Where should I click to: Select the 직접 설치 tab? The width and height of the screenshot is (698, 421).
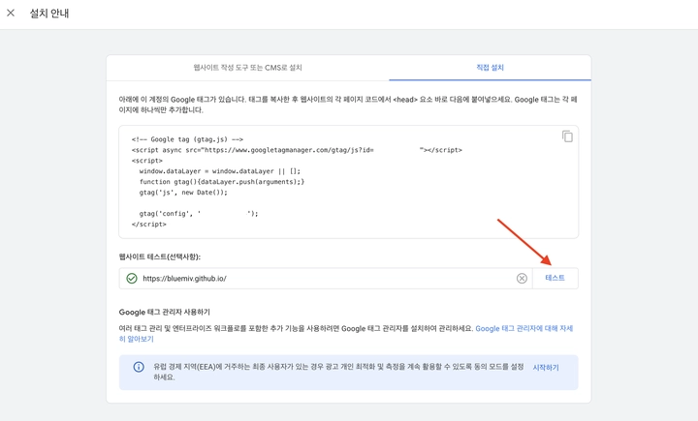click(490, 68)
